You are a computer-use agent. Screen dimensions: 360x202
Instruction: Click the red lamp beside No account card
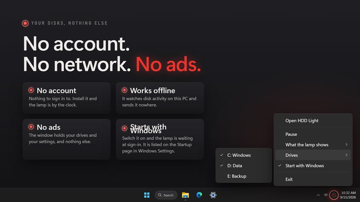tap(31, 90)
